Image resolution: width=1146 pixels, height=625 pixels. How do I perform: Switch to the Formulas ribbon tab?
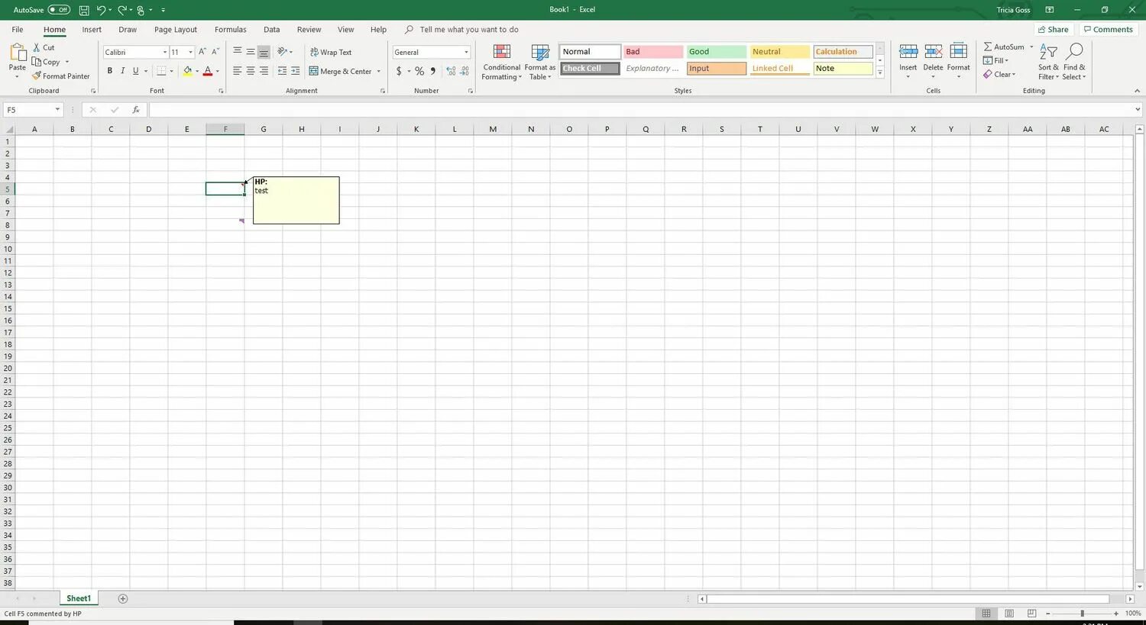tap(230, 29)
